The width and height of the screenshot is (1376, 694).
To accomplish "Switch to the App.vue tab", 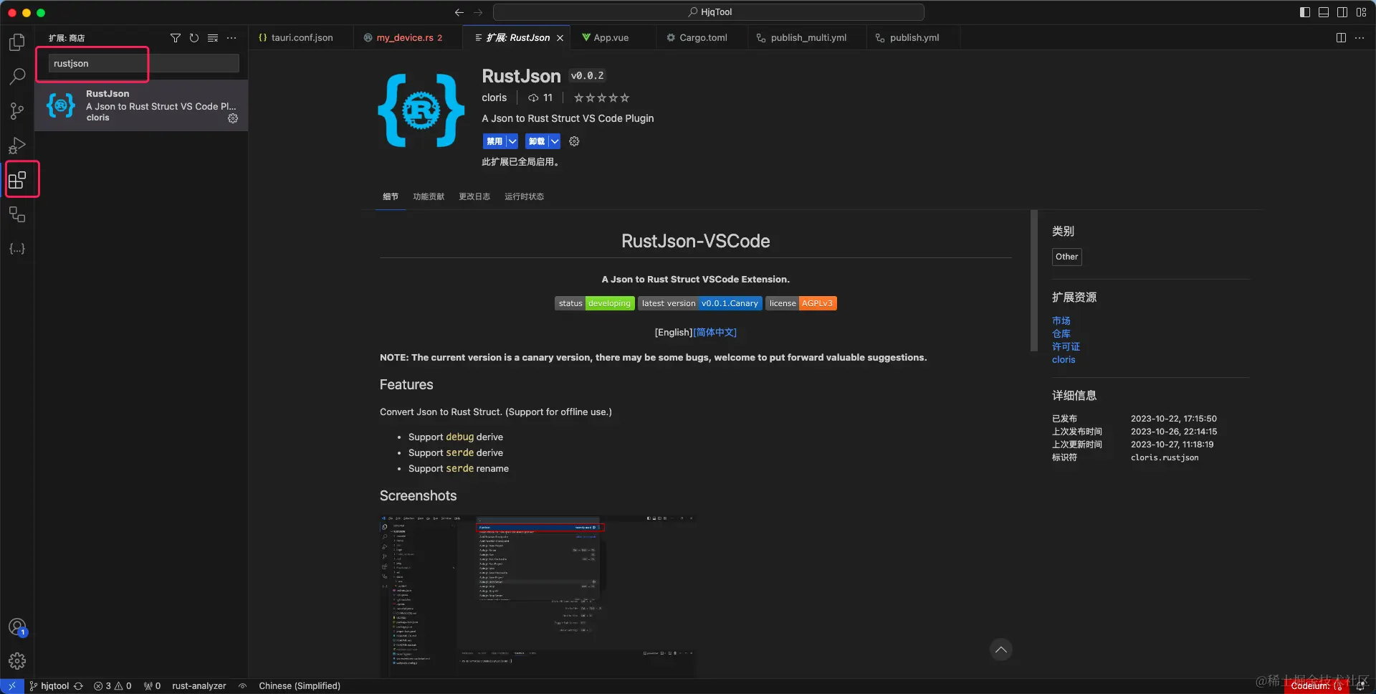I will pyautogui.click(x=611, y=38).
